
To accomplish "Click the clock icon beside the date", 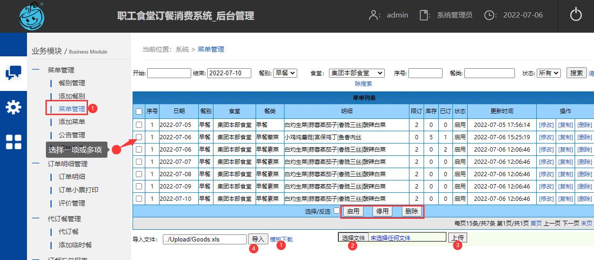I will point(489,15).
